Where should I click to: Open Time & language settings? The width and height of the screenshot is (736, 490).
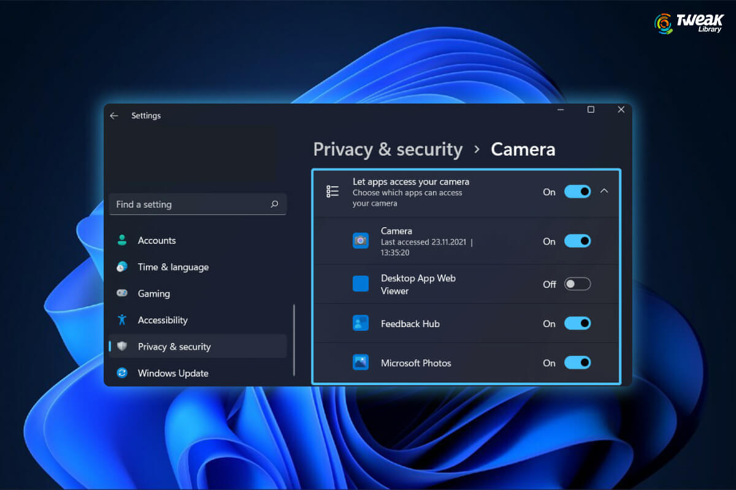[x=173, y=267]
